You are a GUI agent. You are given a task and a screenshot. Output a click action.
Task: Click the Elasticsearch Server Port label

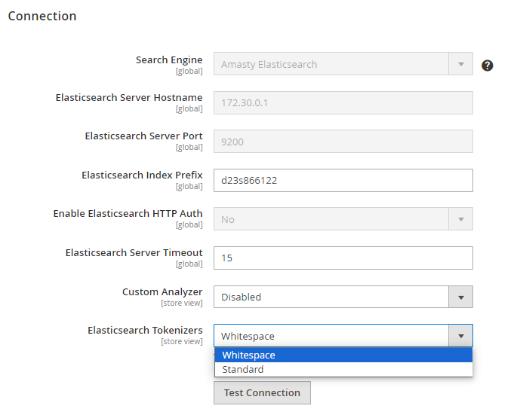pyautogui.click(x=143, y=136)
